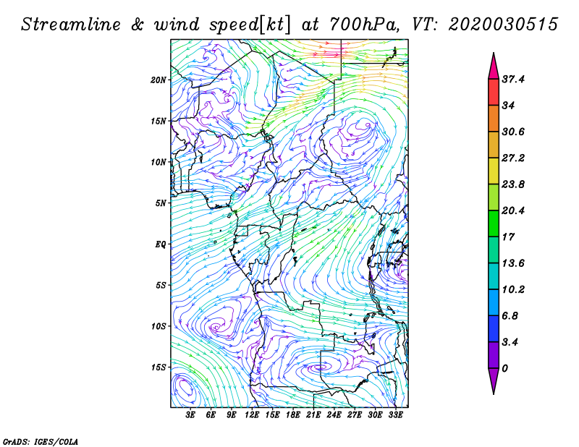Click the 15S latitude axis label
Viewport: 579px width, 447px height.
tap(159, 367)
